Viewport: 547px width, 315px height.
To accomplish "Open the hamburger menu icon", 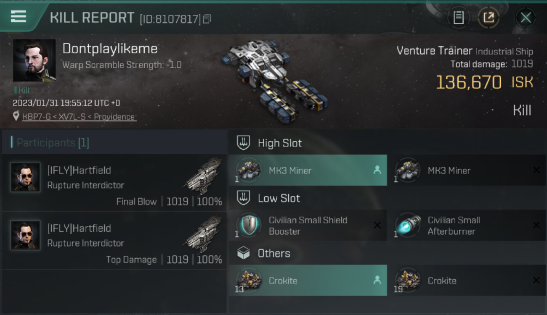I will click(18, 16).
